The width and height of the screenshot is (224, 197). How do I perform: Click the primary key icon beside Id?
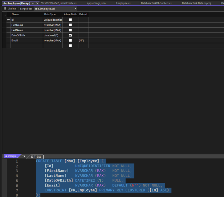point(8,20)
